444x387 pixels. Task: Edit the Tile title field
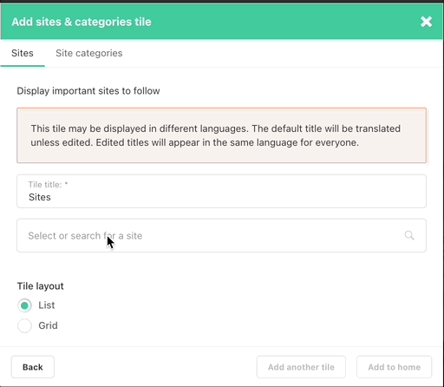coord(221,191)
